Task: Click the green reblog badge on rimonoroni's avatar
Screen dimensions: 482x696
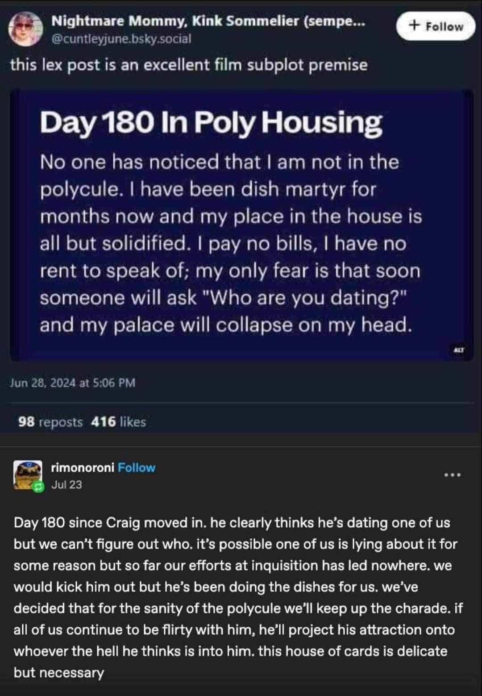Action: click(39, 487)
